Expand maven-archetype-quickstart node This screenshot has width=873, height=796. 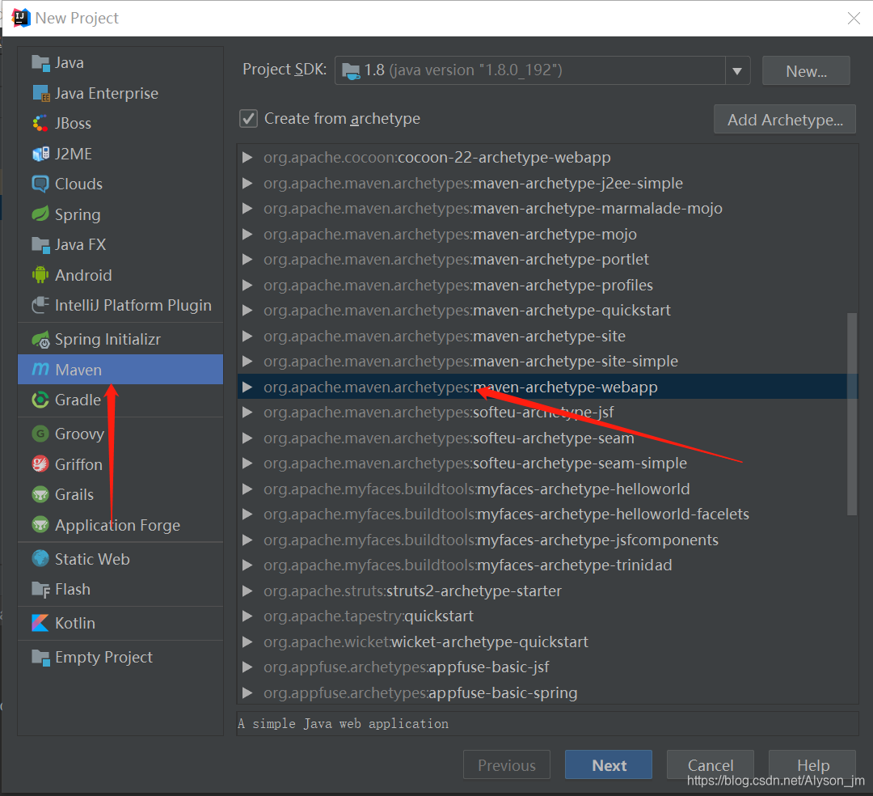click(x=247, y=311)
